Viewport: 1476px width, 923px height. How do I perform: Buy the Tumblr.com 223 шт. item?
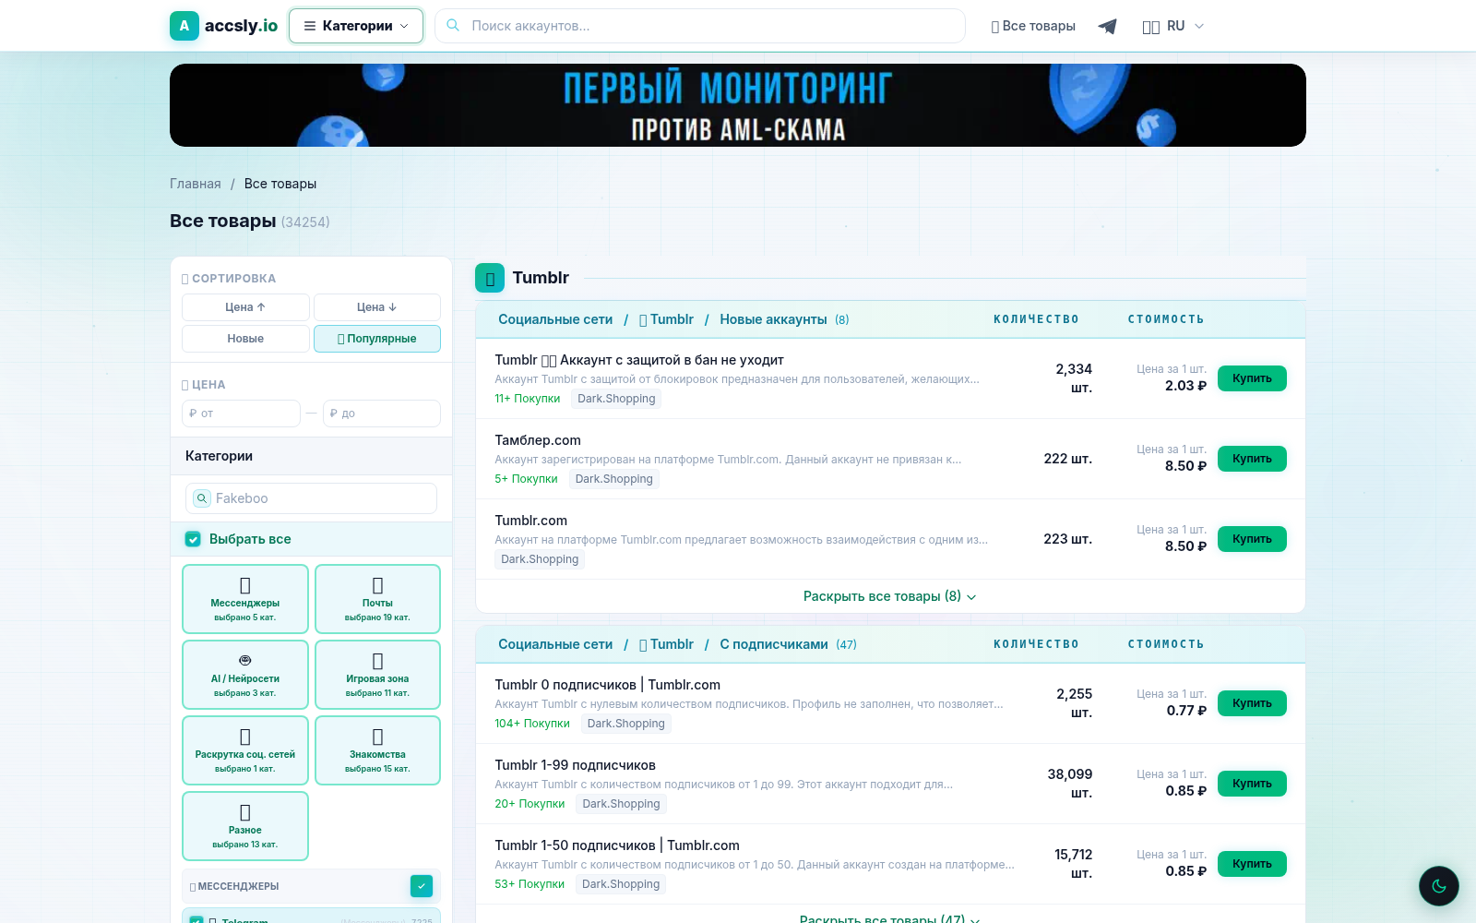point(1252,539)
